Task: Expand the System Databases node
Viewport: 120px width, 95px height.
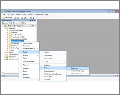Action: pos(7,30)
